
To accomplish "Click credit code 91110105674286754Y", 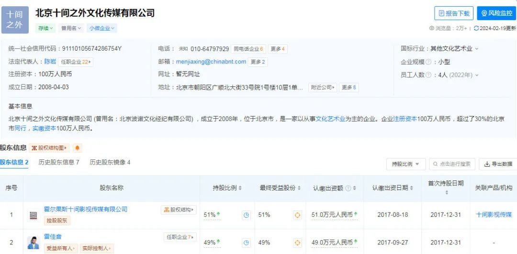I will tap(91, 49).
